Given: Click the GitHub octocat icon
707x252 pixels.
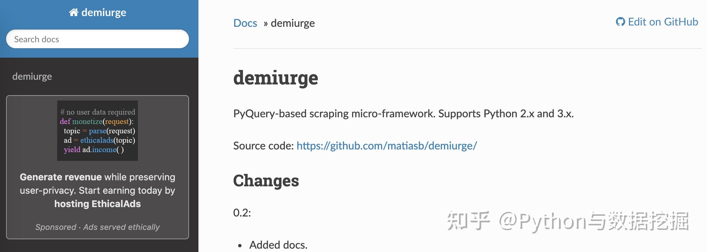Looking at the screenshot, I should (x=620, y=22).
